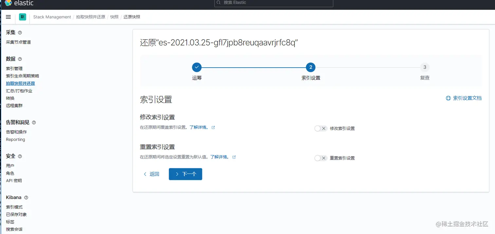The height and width of the screenshot is (234, 495).
Task: Open 了解详情 link under 重置索引设置
Action: click(220, 157)
